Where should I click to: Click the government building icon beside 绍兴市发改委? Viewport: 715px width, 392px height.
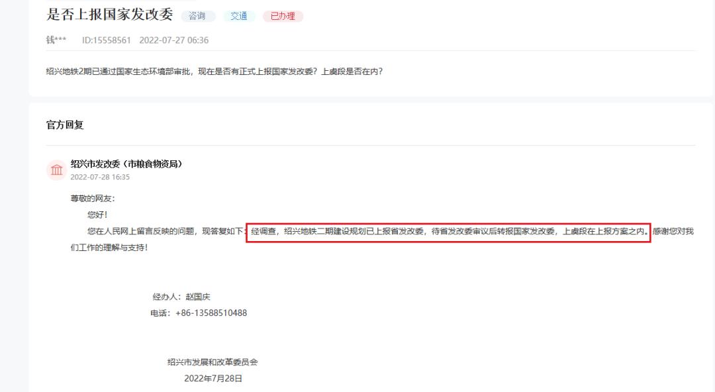pos(56,170)
